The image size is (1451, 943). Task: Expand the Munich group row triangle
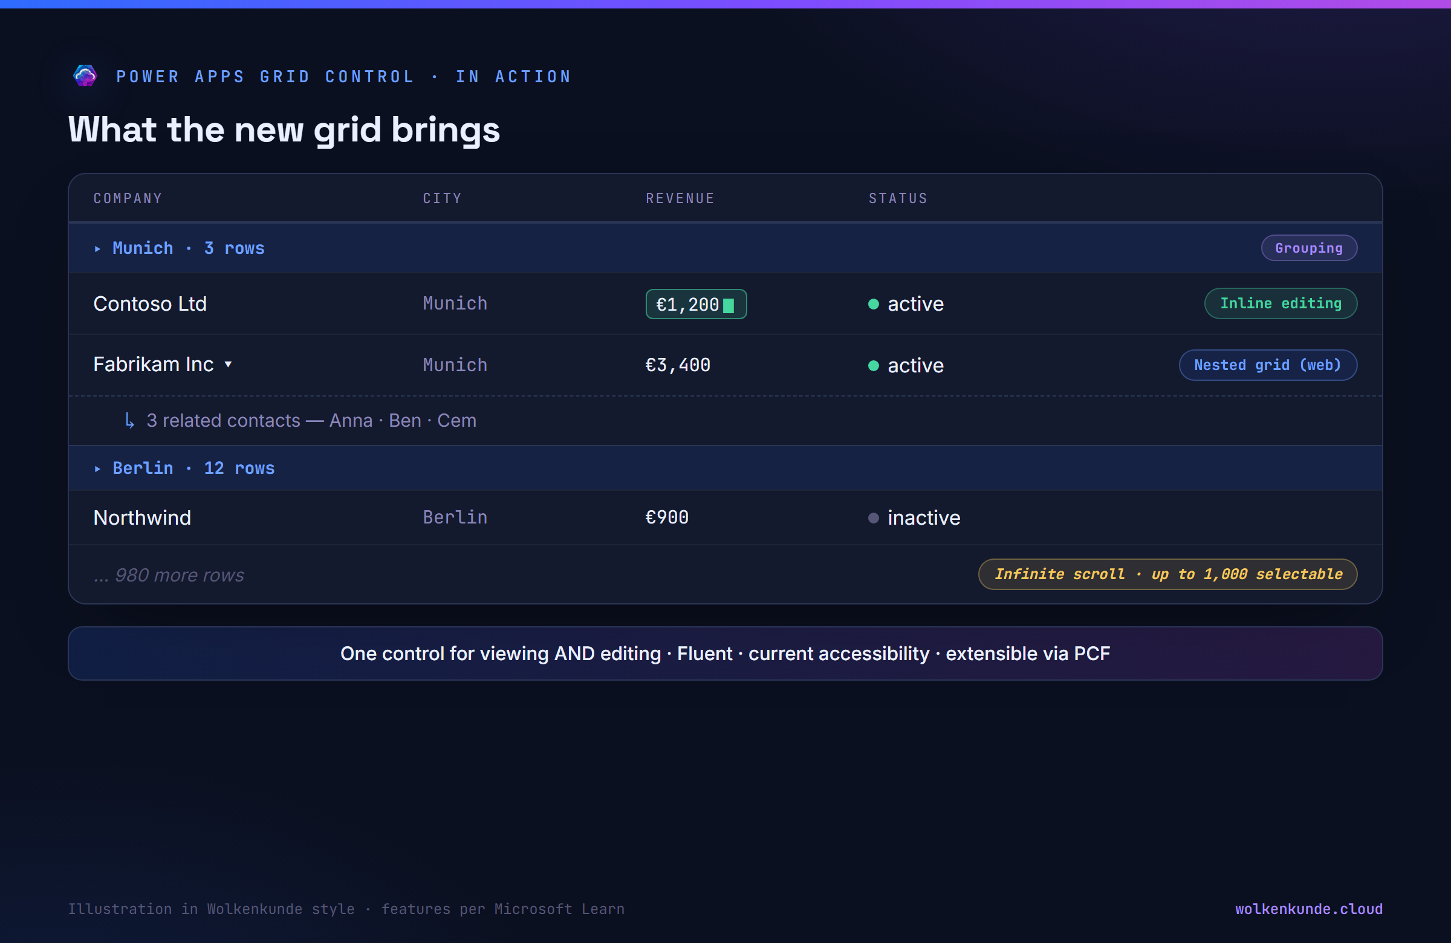click(97, 248)
